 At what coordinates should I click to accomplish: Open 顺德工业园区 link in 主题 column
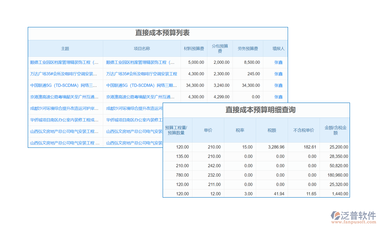coord(64,62)
